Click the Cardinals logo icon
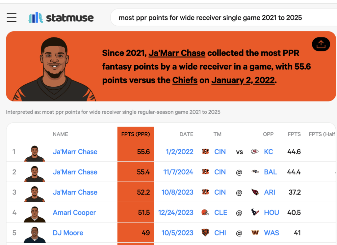Viewport: 337px width, 245px height. point(255,192)
